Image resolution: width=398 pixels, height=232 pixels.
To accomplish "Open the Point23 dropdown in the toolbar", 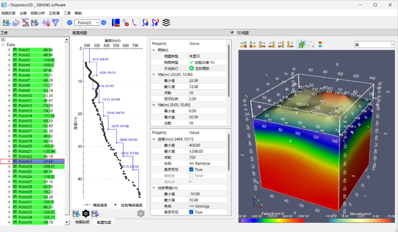I will click(x=87, y=23).
